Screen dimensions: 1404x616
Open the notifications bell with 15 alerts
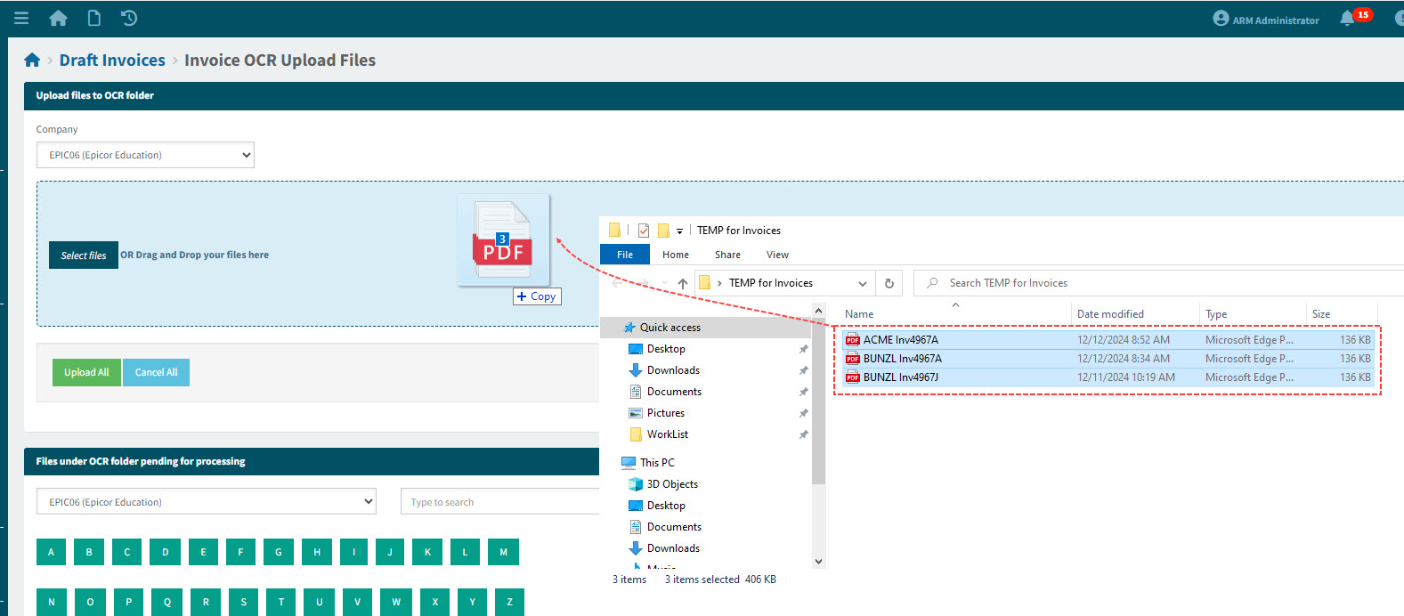pos(1347,19)
